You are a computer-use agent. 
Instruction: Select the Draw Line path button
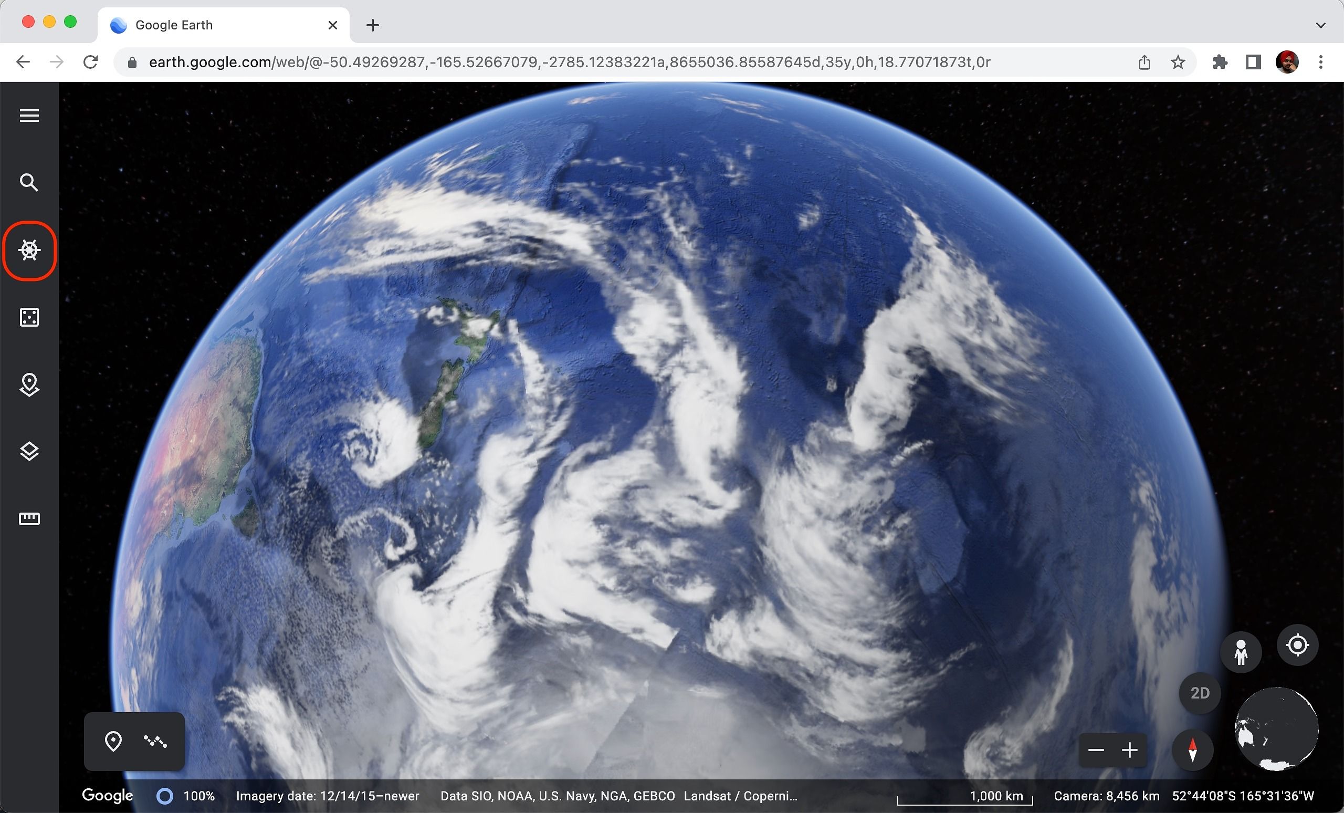(155, 740)
